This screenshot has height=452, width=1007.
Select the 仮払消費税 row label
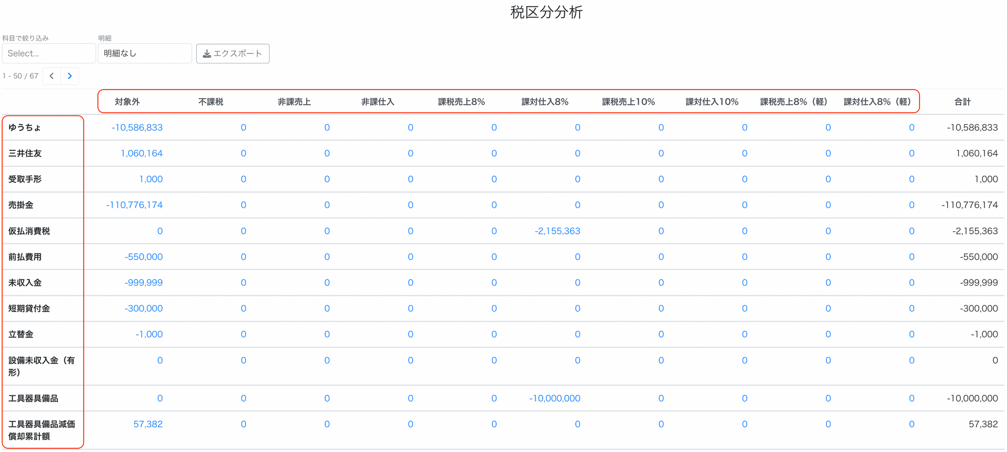click(29, 231)
